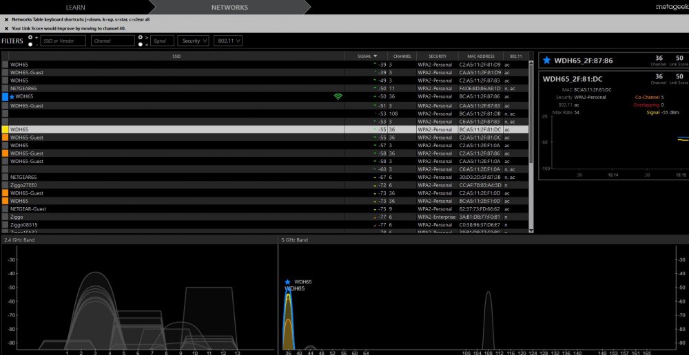This screenshot has height=355, width=689.
Task: Click the Signal -55 dBm reading
Action: pos(661,113)
